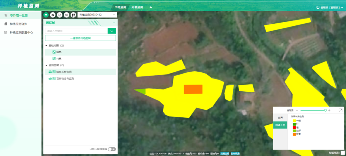Toggle the 只显示勾选图层 switch
This screenshot has height=156, width=346.
tap(111, 149)
